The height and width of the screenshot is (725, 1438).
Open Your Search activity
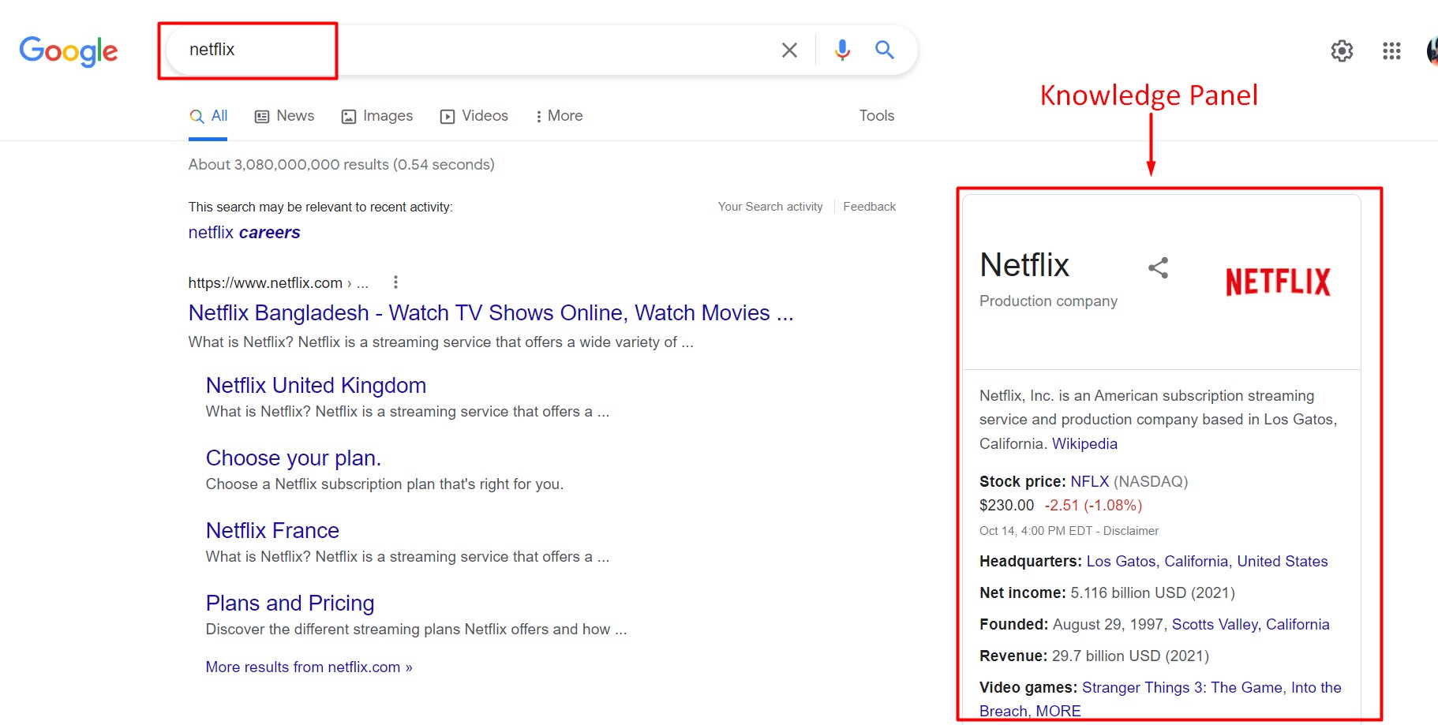click(770, 207)
